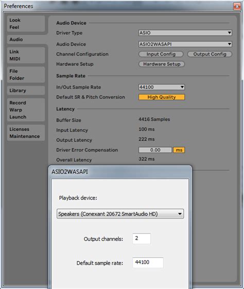The image size is (244, 289).
Task: Close the Preferences window
Action: coord(237,7)
